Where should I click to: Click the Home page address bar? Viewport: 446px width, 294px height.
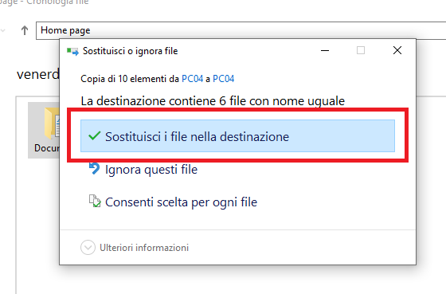[x=241, y=30]
